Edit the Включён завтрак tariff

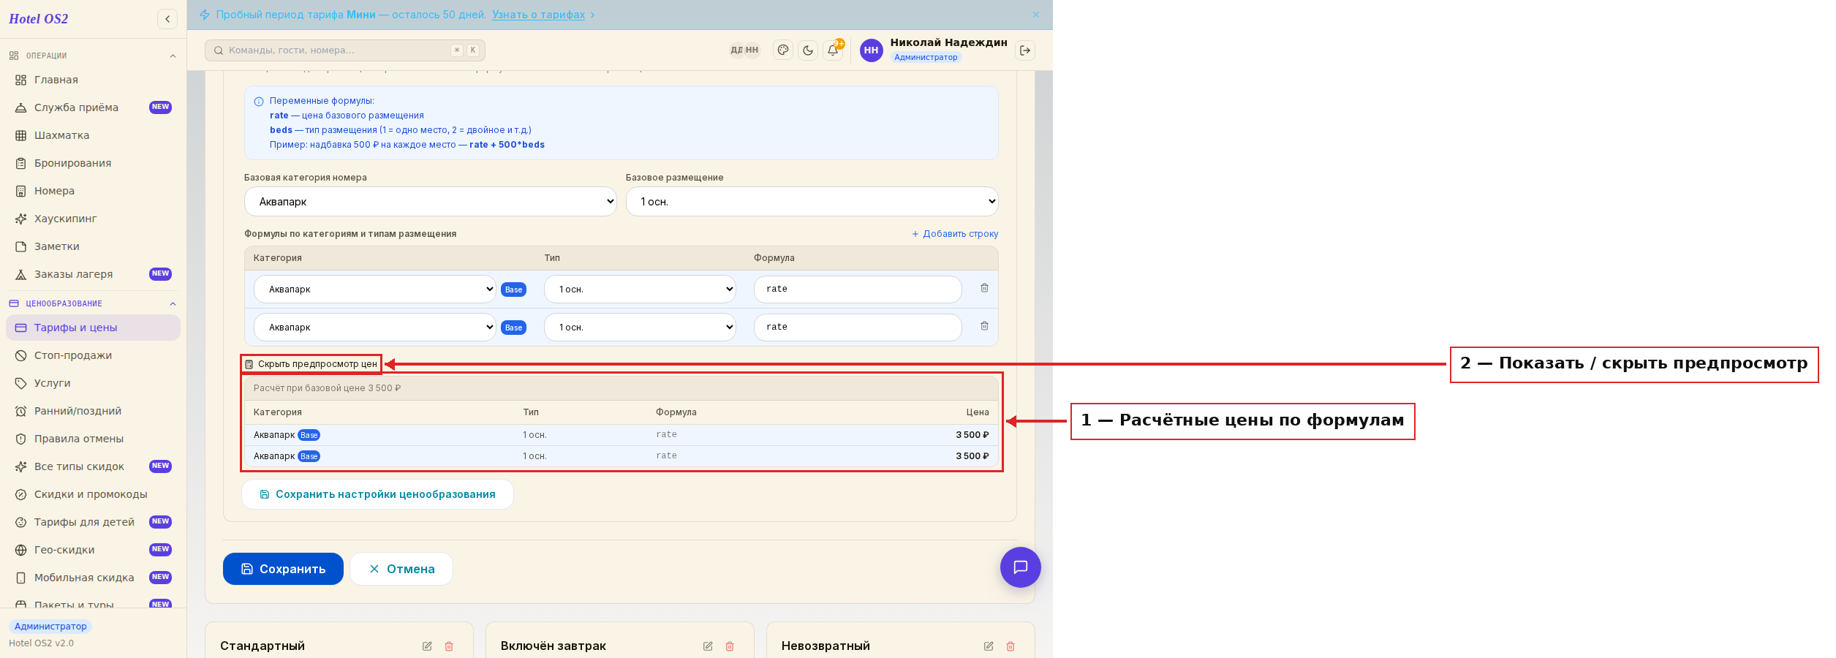point(708,646)
